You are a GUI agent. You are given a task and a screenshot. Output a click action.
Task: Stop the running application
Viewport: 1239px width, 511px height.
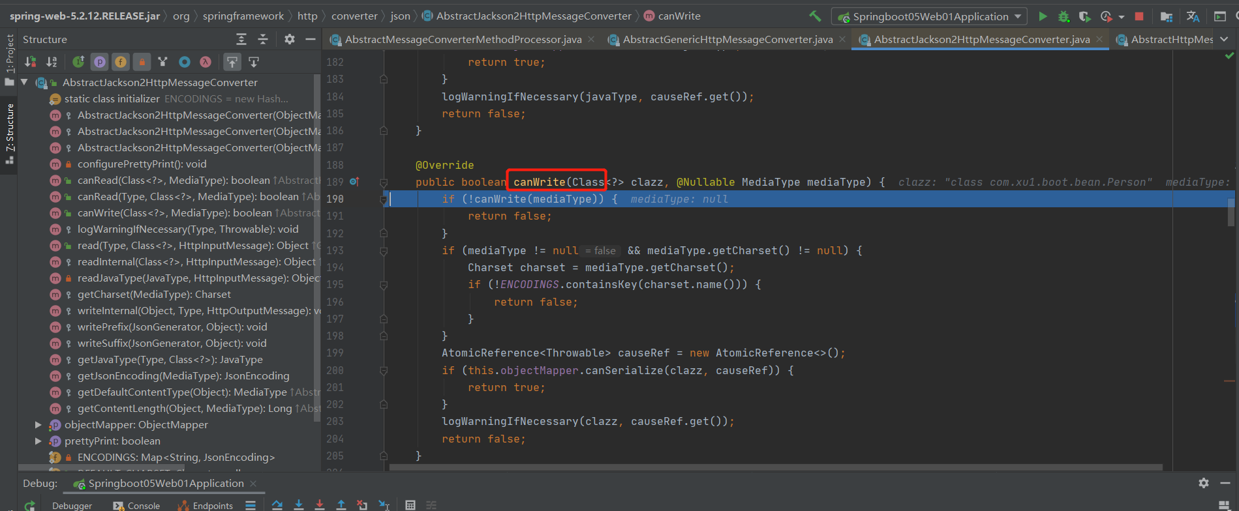tap(1139, 16)
